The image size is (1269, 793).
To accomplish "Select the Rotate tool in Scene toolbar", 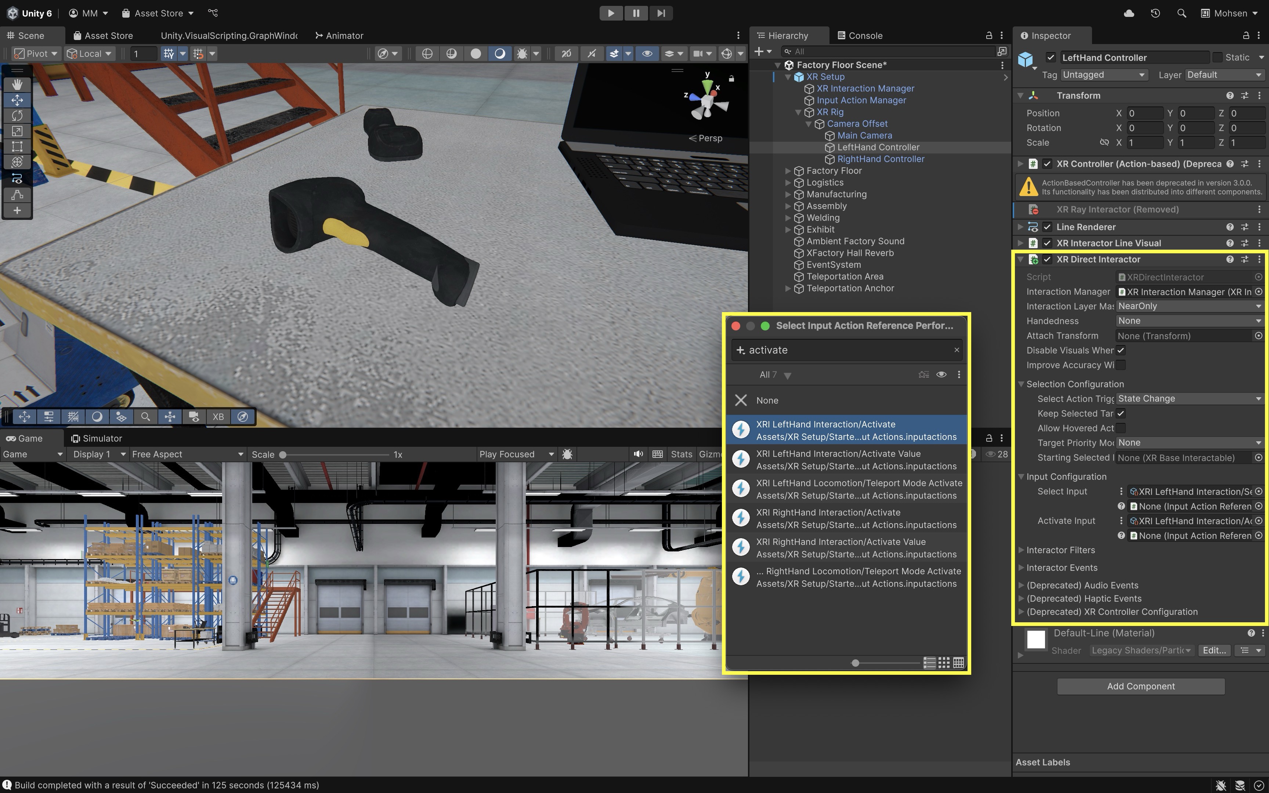I will [17, 115].
